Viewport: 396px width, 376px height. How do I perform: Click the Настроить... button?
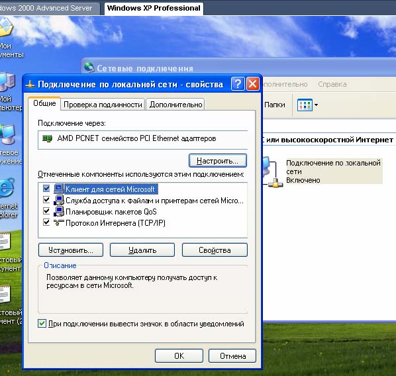218,161
